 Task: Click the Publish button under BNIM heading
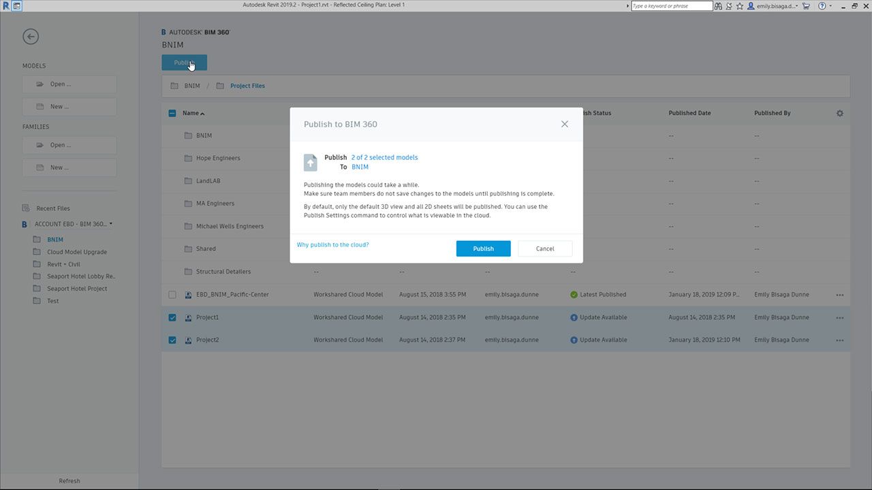184,63
